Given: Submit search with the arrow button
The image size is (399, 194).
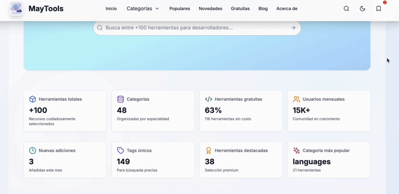Looking at the screenshot, I should click(x=293, y=28).
